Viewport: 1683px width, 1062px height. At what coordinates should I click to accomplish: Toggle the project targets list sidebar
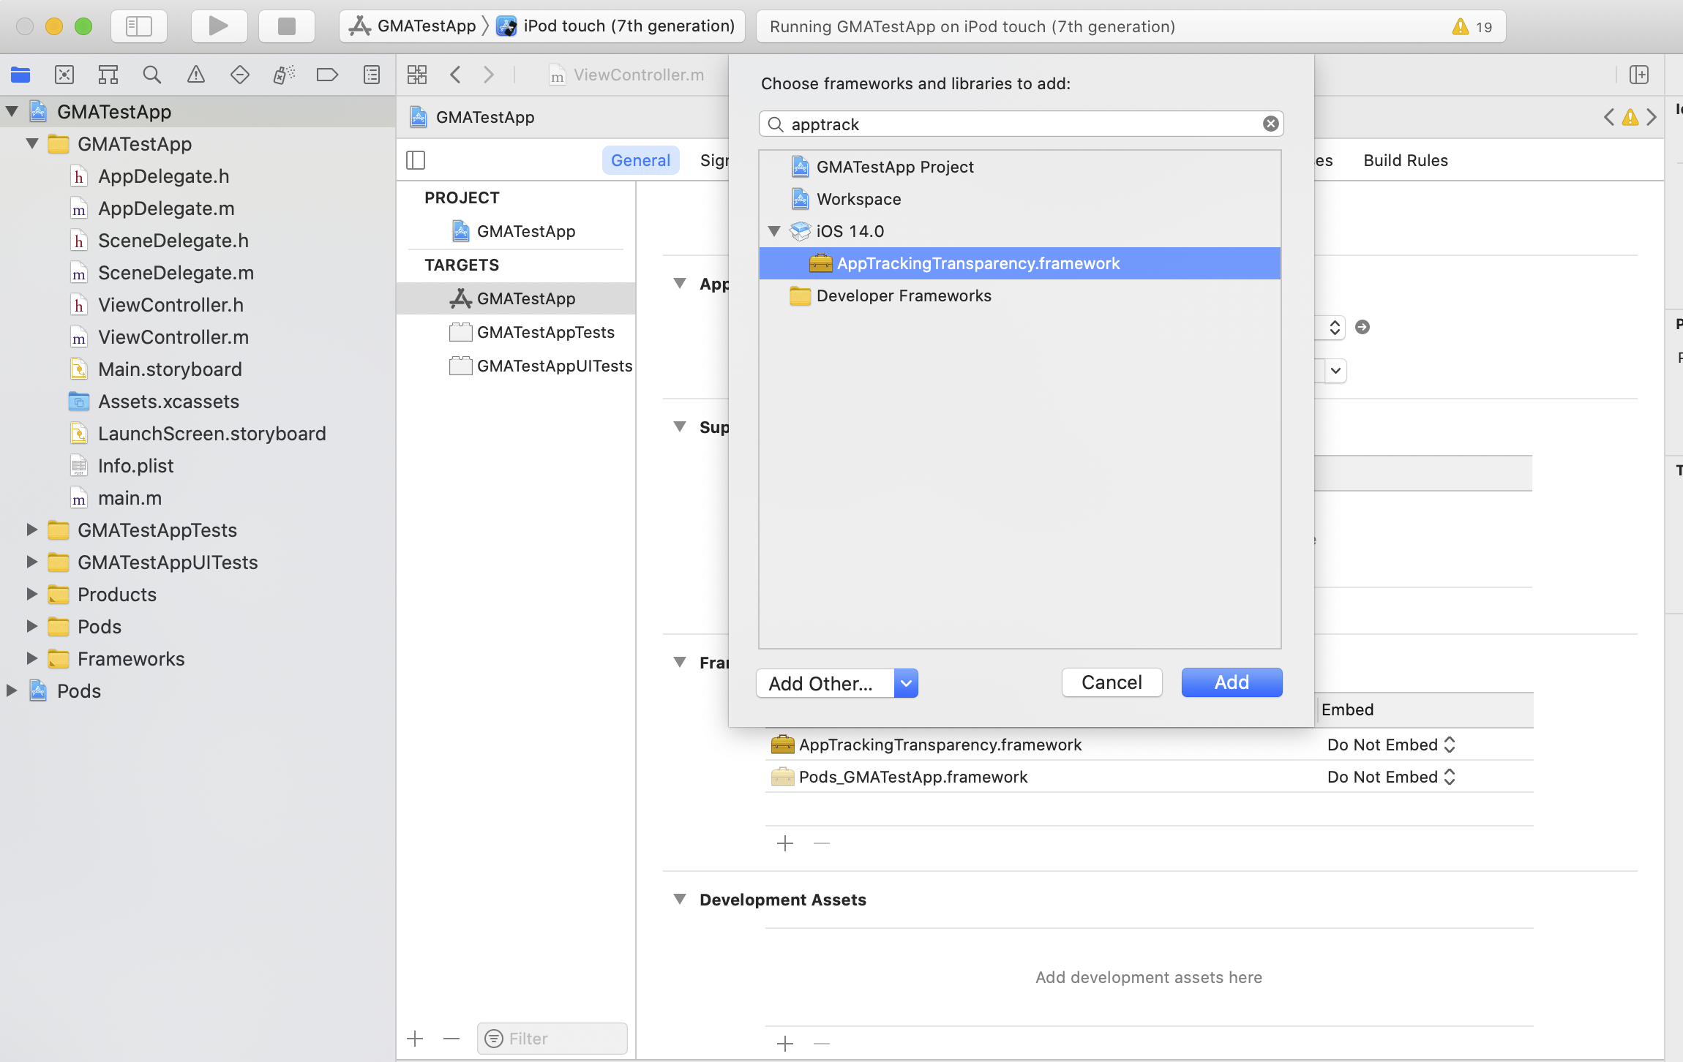(x=416, y=160)
